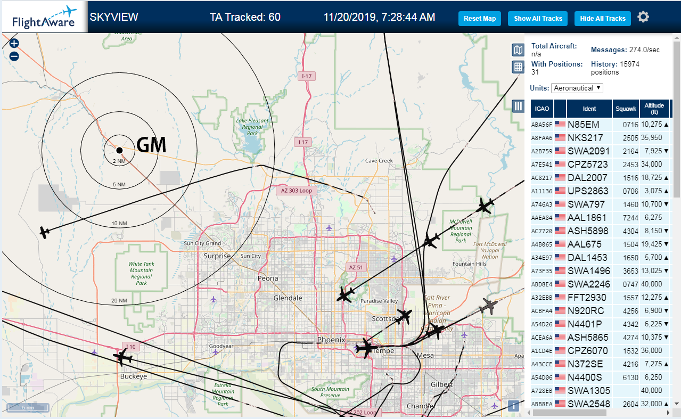Select aircraft icon near Salt River label

[x=436, y=331]
